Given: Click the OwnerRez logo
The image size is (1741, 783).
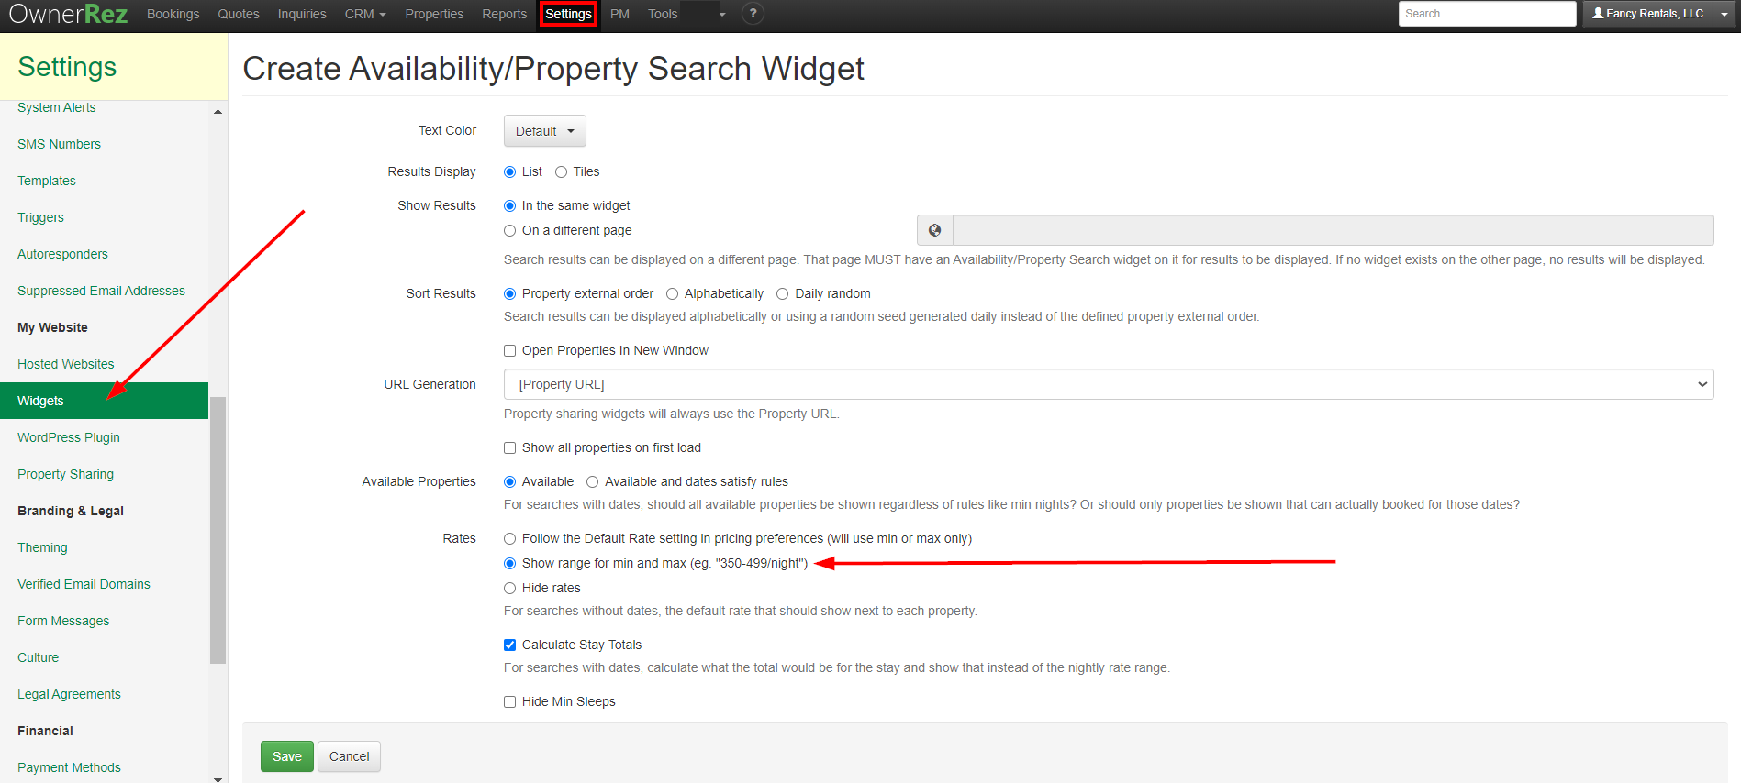Looking at the screenshot, I should 68,14.
